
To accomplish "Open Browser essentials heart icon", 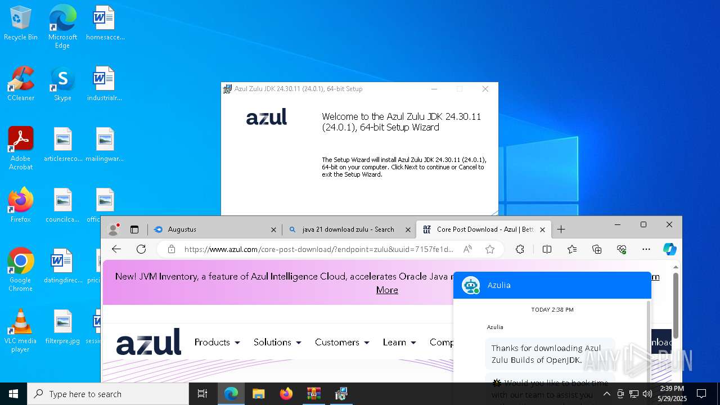I will 622,249.
